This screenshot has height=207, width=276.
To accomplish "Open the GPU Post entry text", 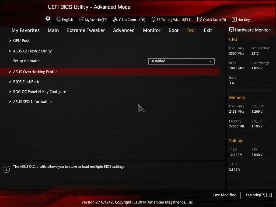I will coord(21,41).
